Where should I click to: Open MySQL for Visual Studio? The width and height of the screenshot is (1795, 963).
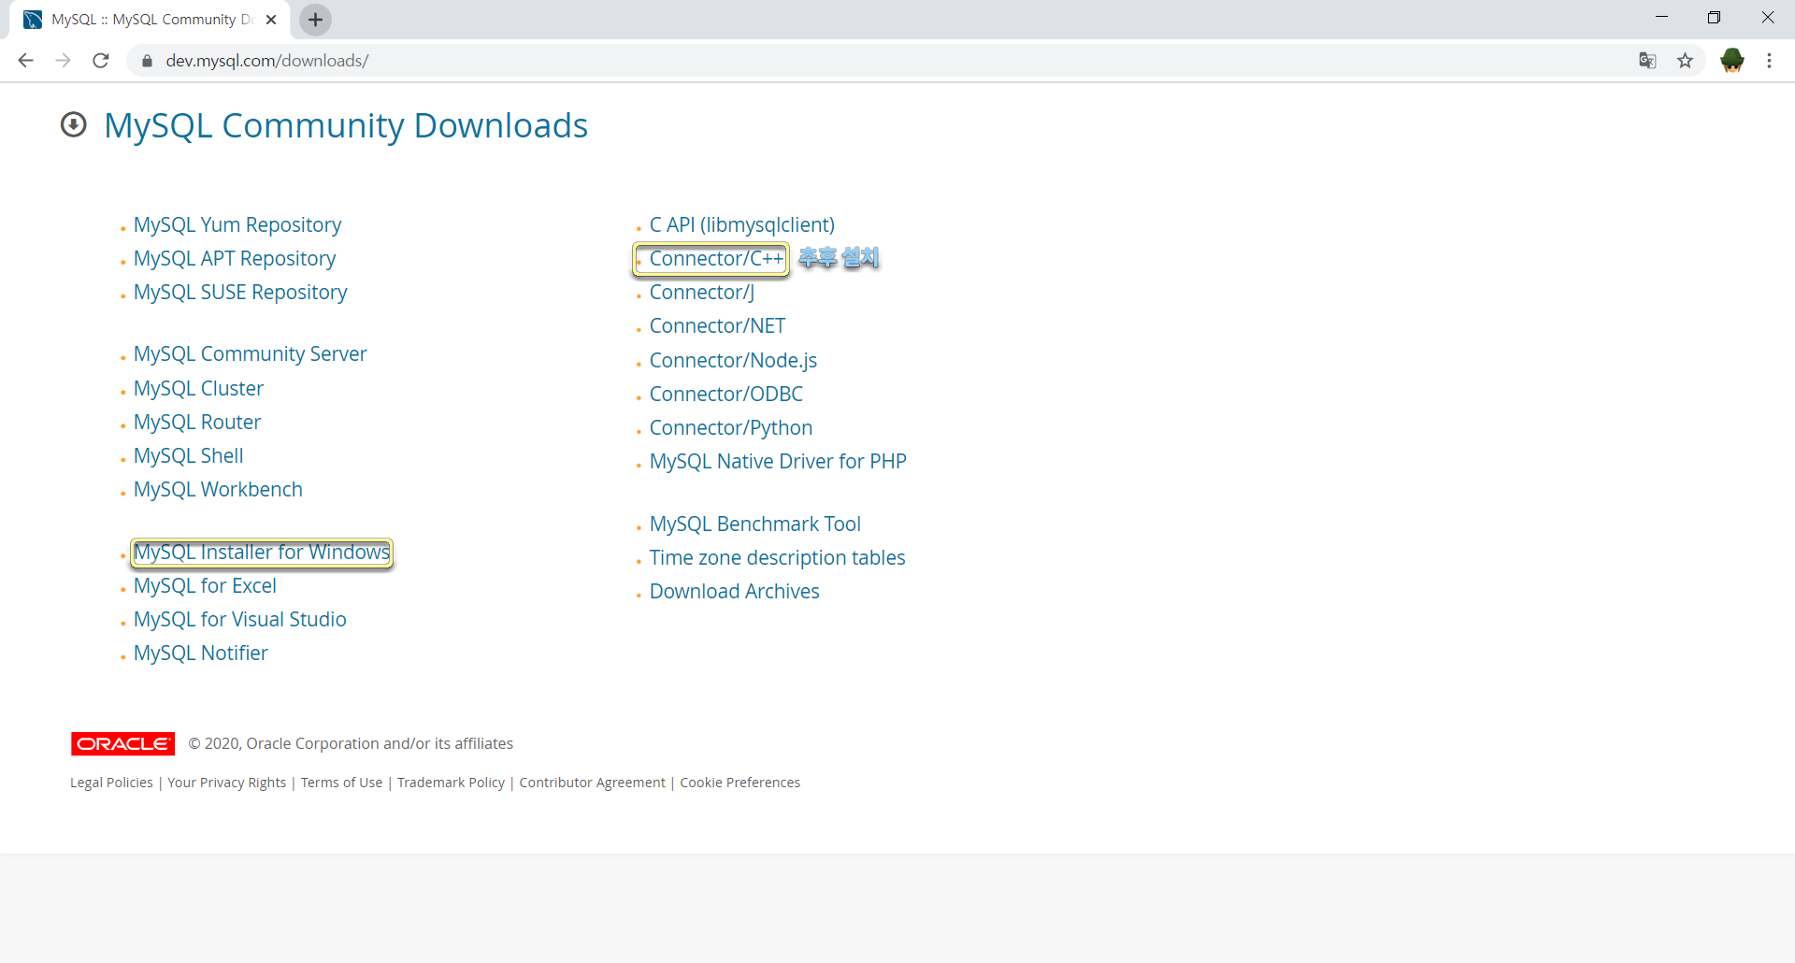tap(239, 620)
